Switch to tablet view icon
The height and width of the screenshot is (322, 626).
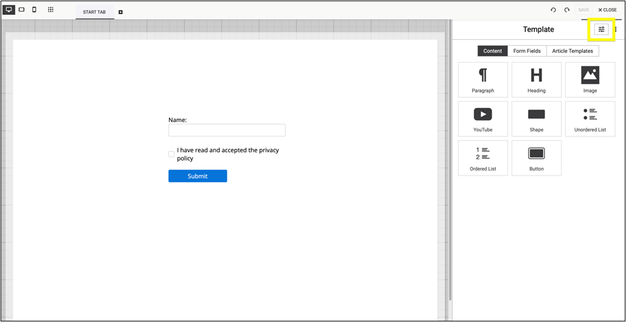click(22, 9)
